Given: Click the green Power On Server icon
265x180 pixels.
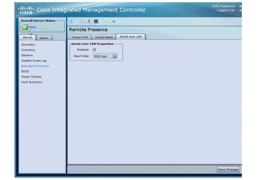Looking at the screenshot, I should [x=82, y=22].
